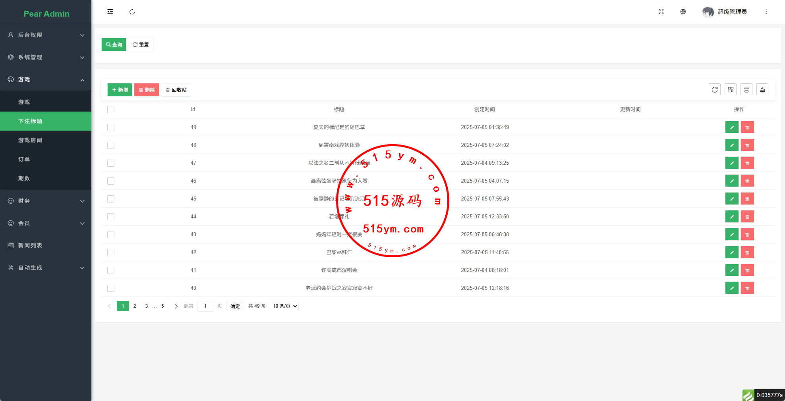This screenshot has width=785, height=401.
Task: Open the 游戏房间 menu item
Action: pos(30,140)
